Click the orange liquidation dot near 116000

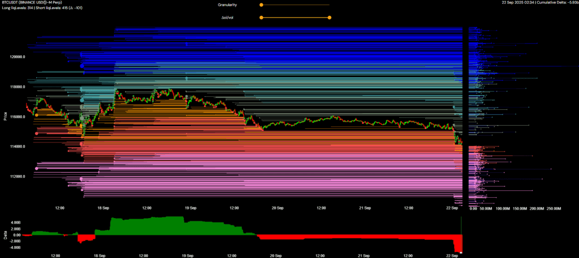[x=37, y=115]
